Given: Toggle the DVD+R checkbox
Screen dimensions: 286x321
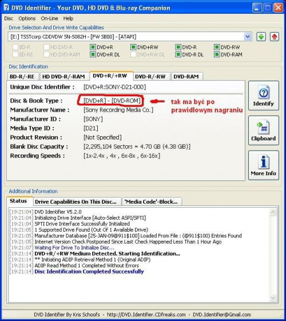Looking at the screenshot, I should (93, 47).
